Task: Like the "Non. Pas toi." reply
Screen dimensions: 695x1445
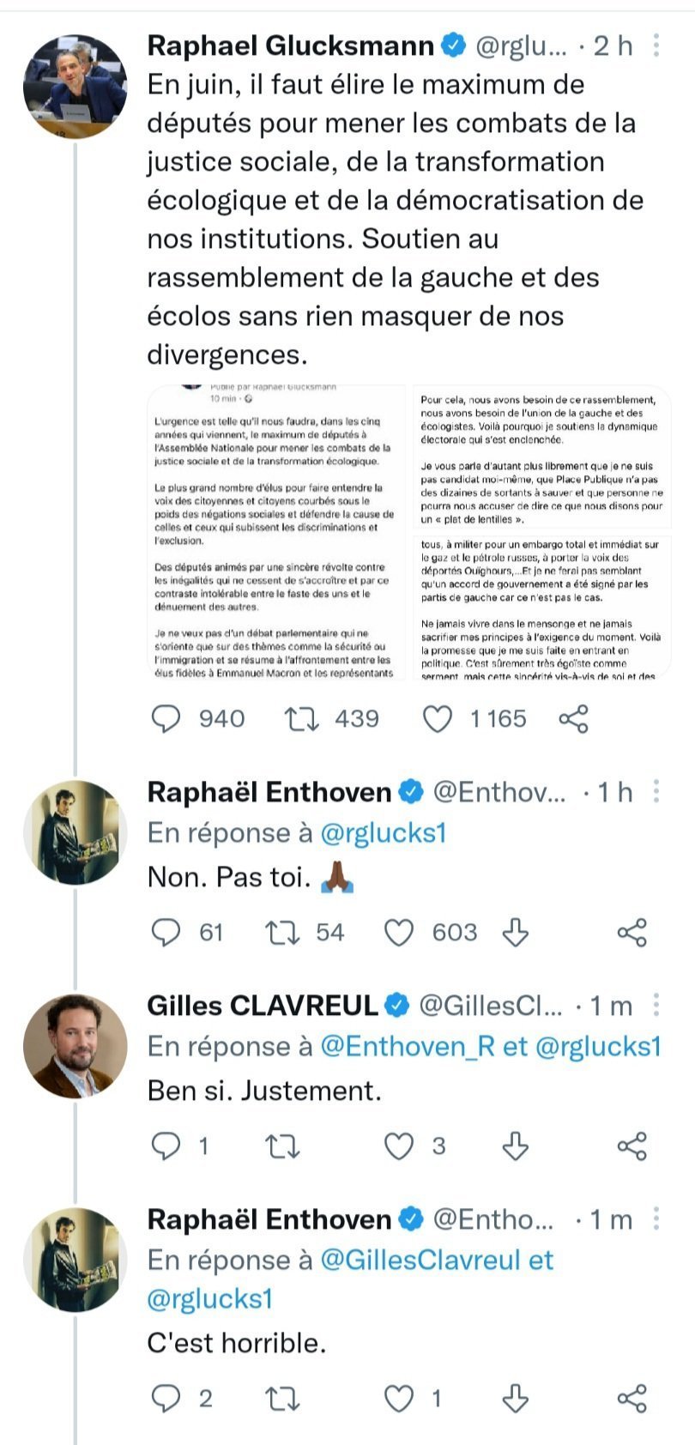Action: (398, 933)
